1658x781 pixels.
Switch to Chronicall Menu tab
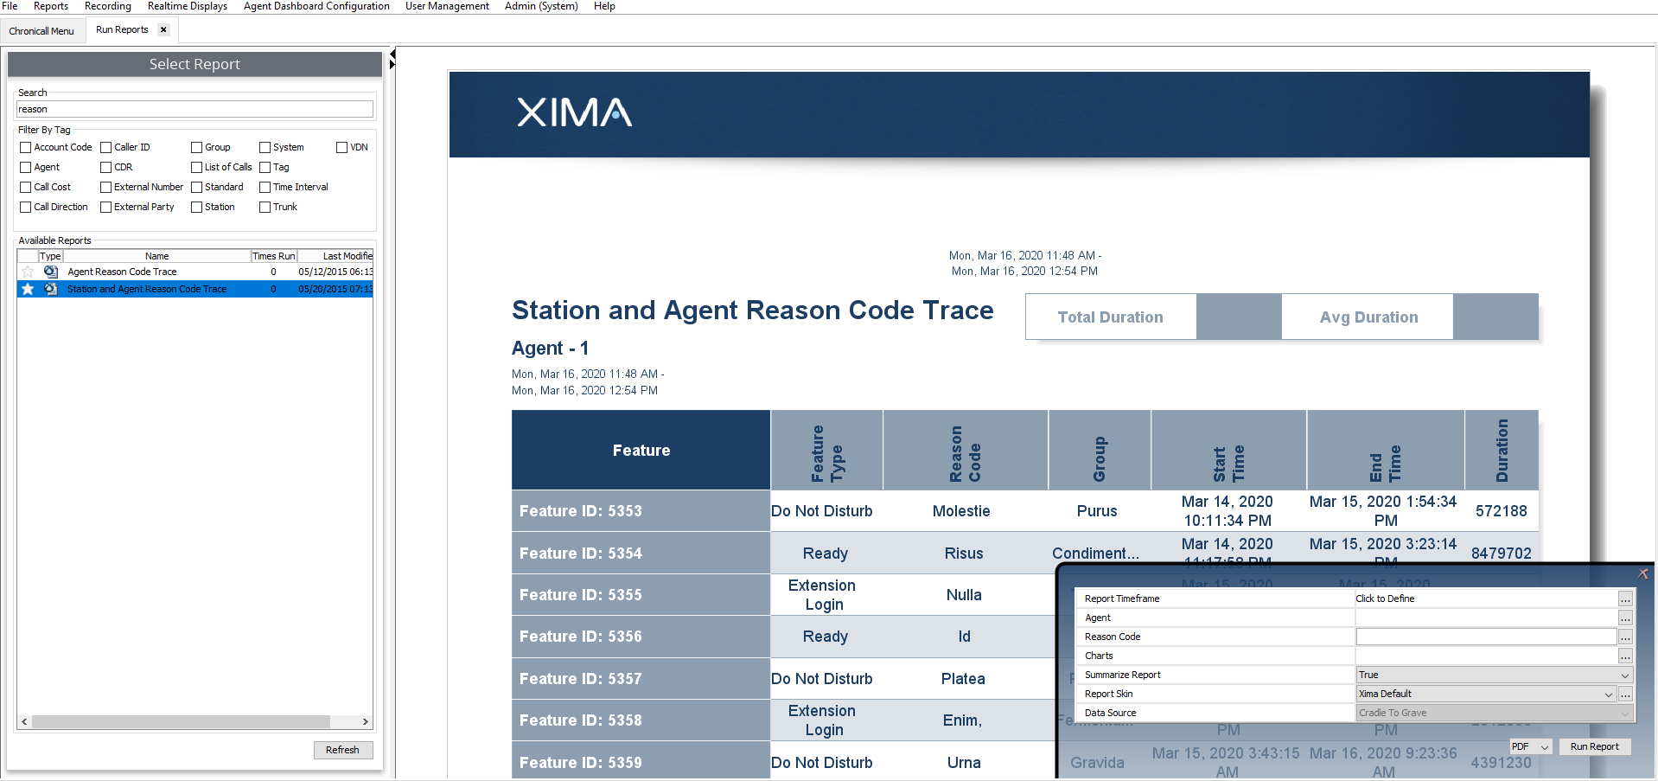[41, 30]
